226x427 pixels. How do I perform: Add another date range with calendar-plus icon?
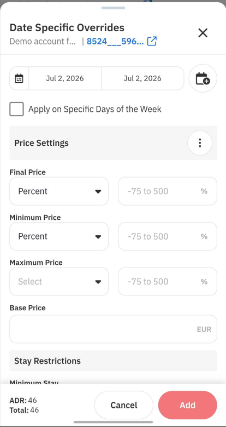click(x=203, y=78)
